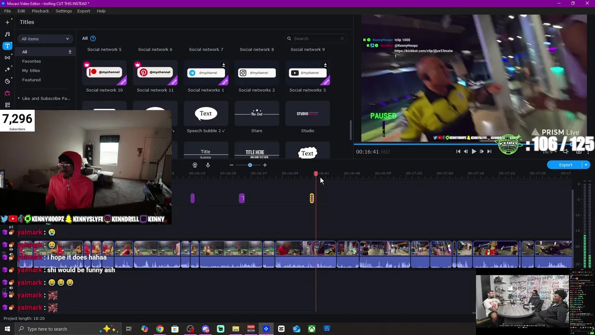Expand the Export options dropdown arrow

point(586,165)
